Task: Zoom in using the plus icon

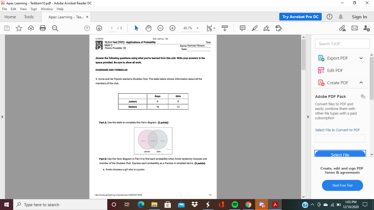Action: pos(172,28)
